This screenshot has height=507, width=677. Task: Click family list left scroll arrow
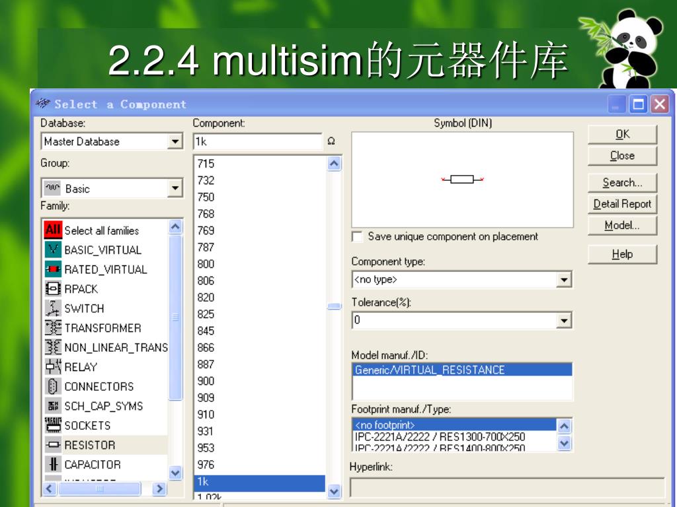tap(49, 489)
